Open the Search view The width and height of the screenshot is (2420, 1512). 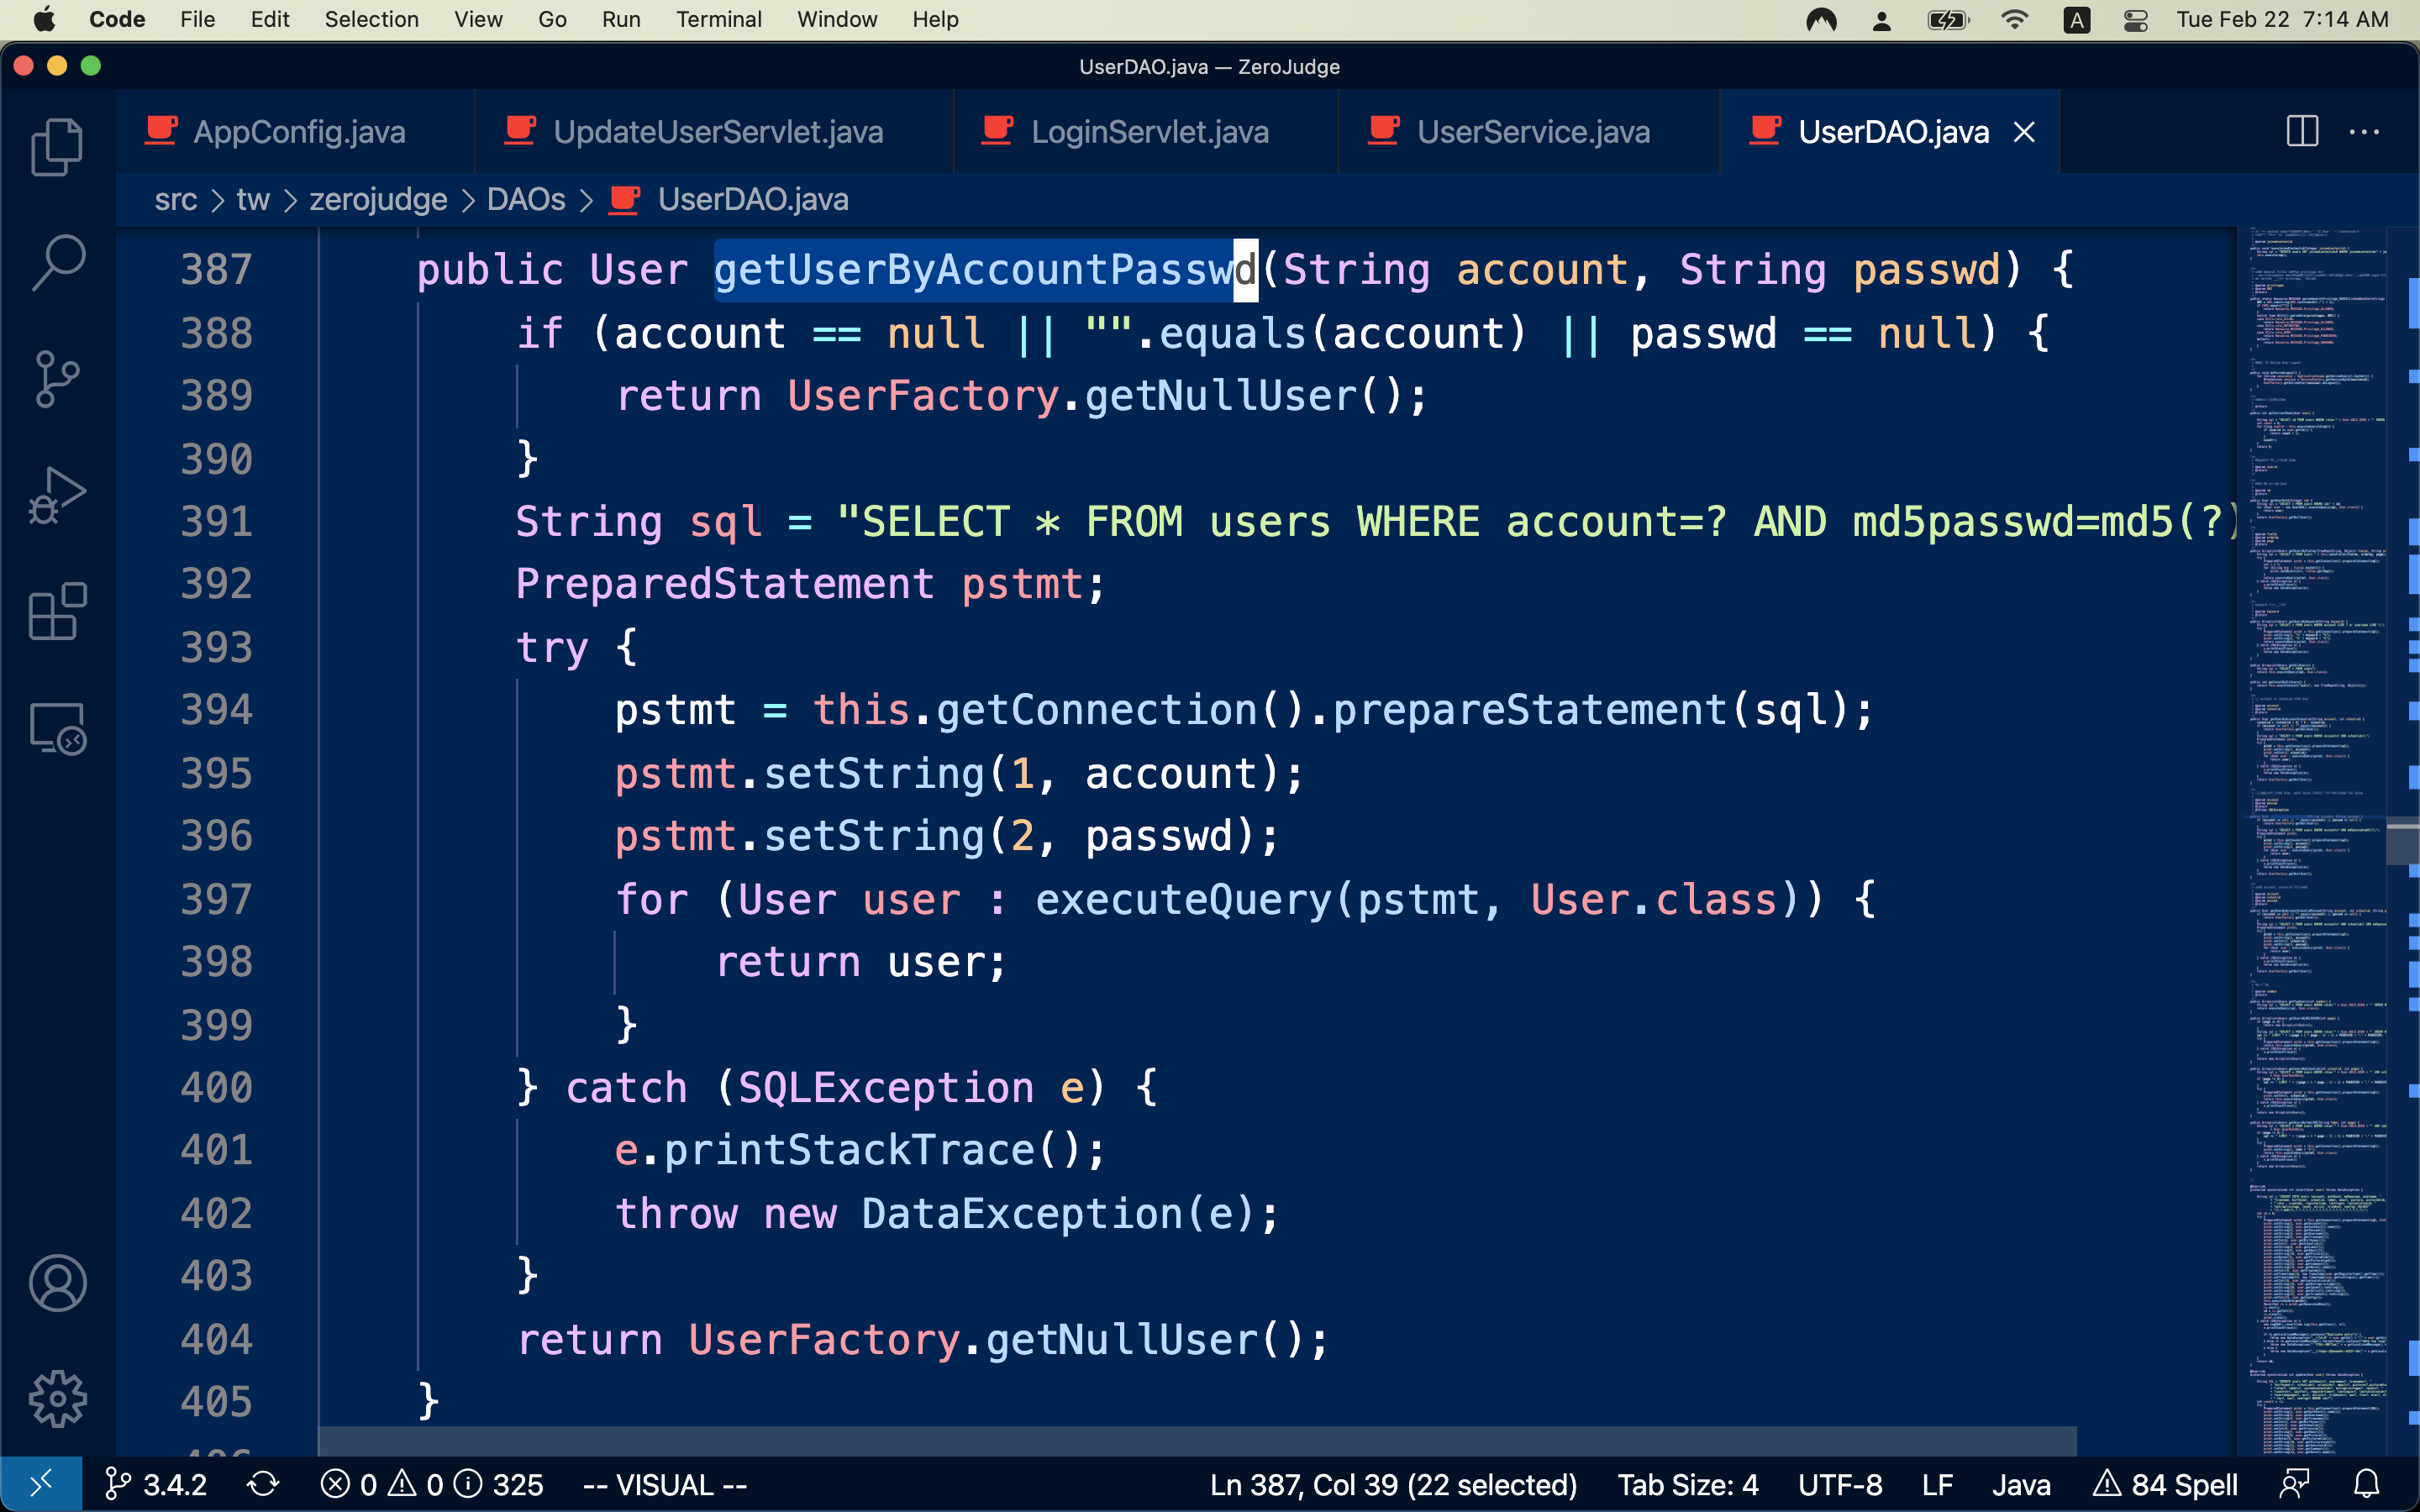pos(57,263)
